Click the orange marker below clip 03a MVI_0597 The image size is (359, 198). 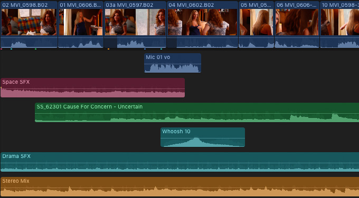click(x=109, y=49)
